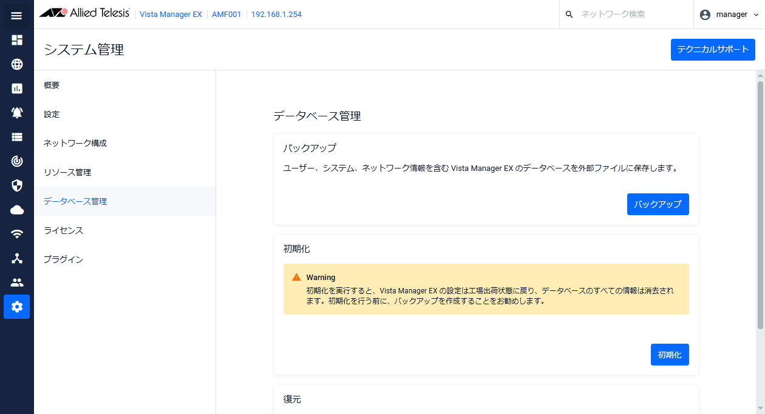Open the shield security icon
Screen dimensions: 765x414
(x=17, y=185)
